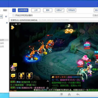Click the pink coral skill bubble

(80, 63)
